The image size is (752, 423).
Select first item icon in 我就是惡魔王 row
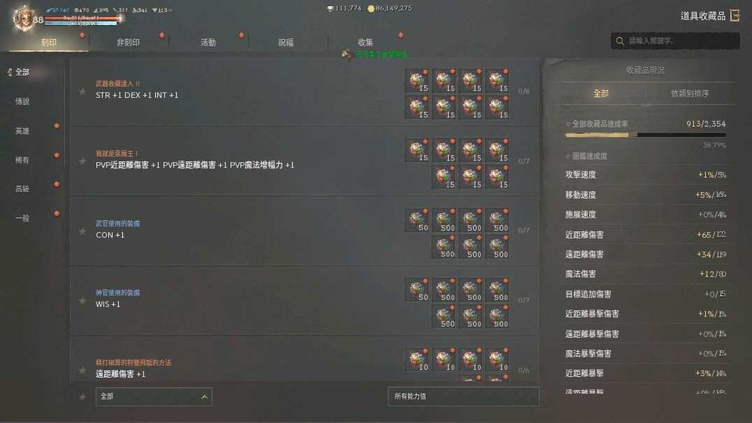click(418, 150)
